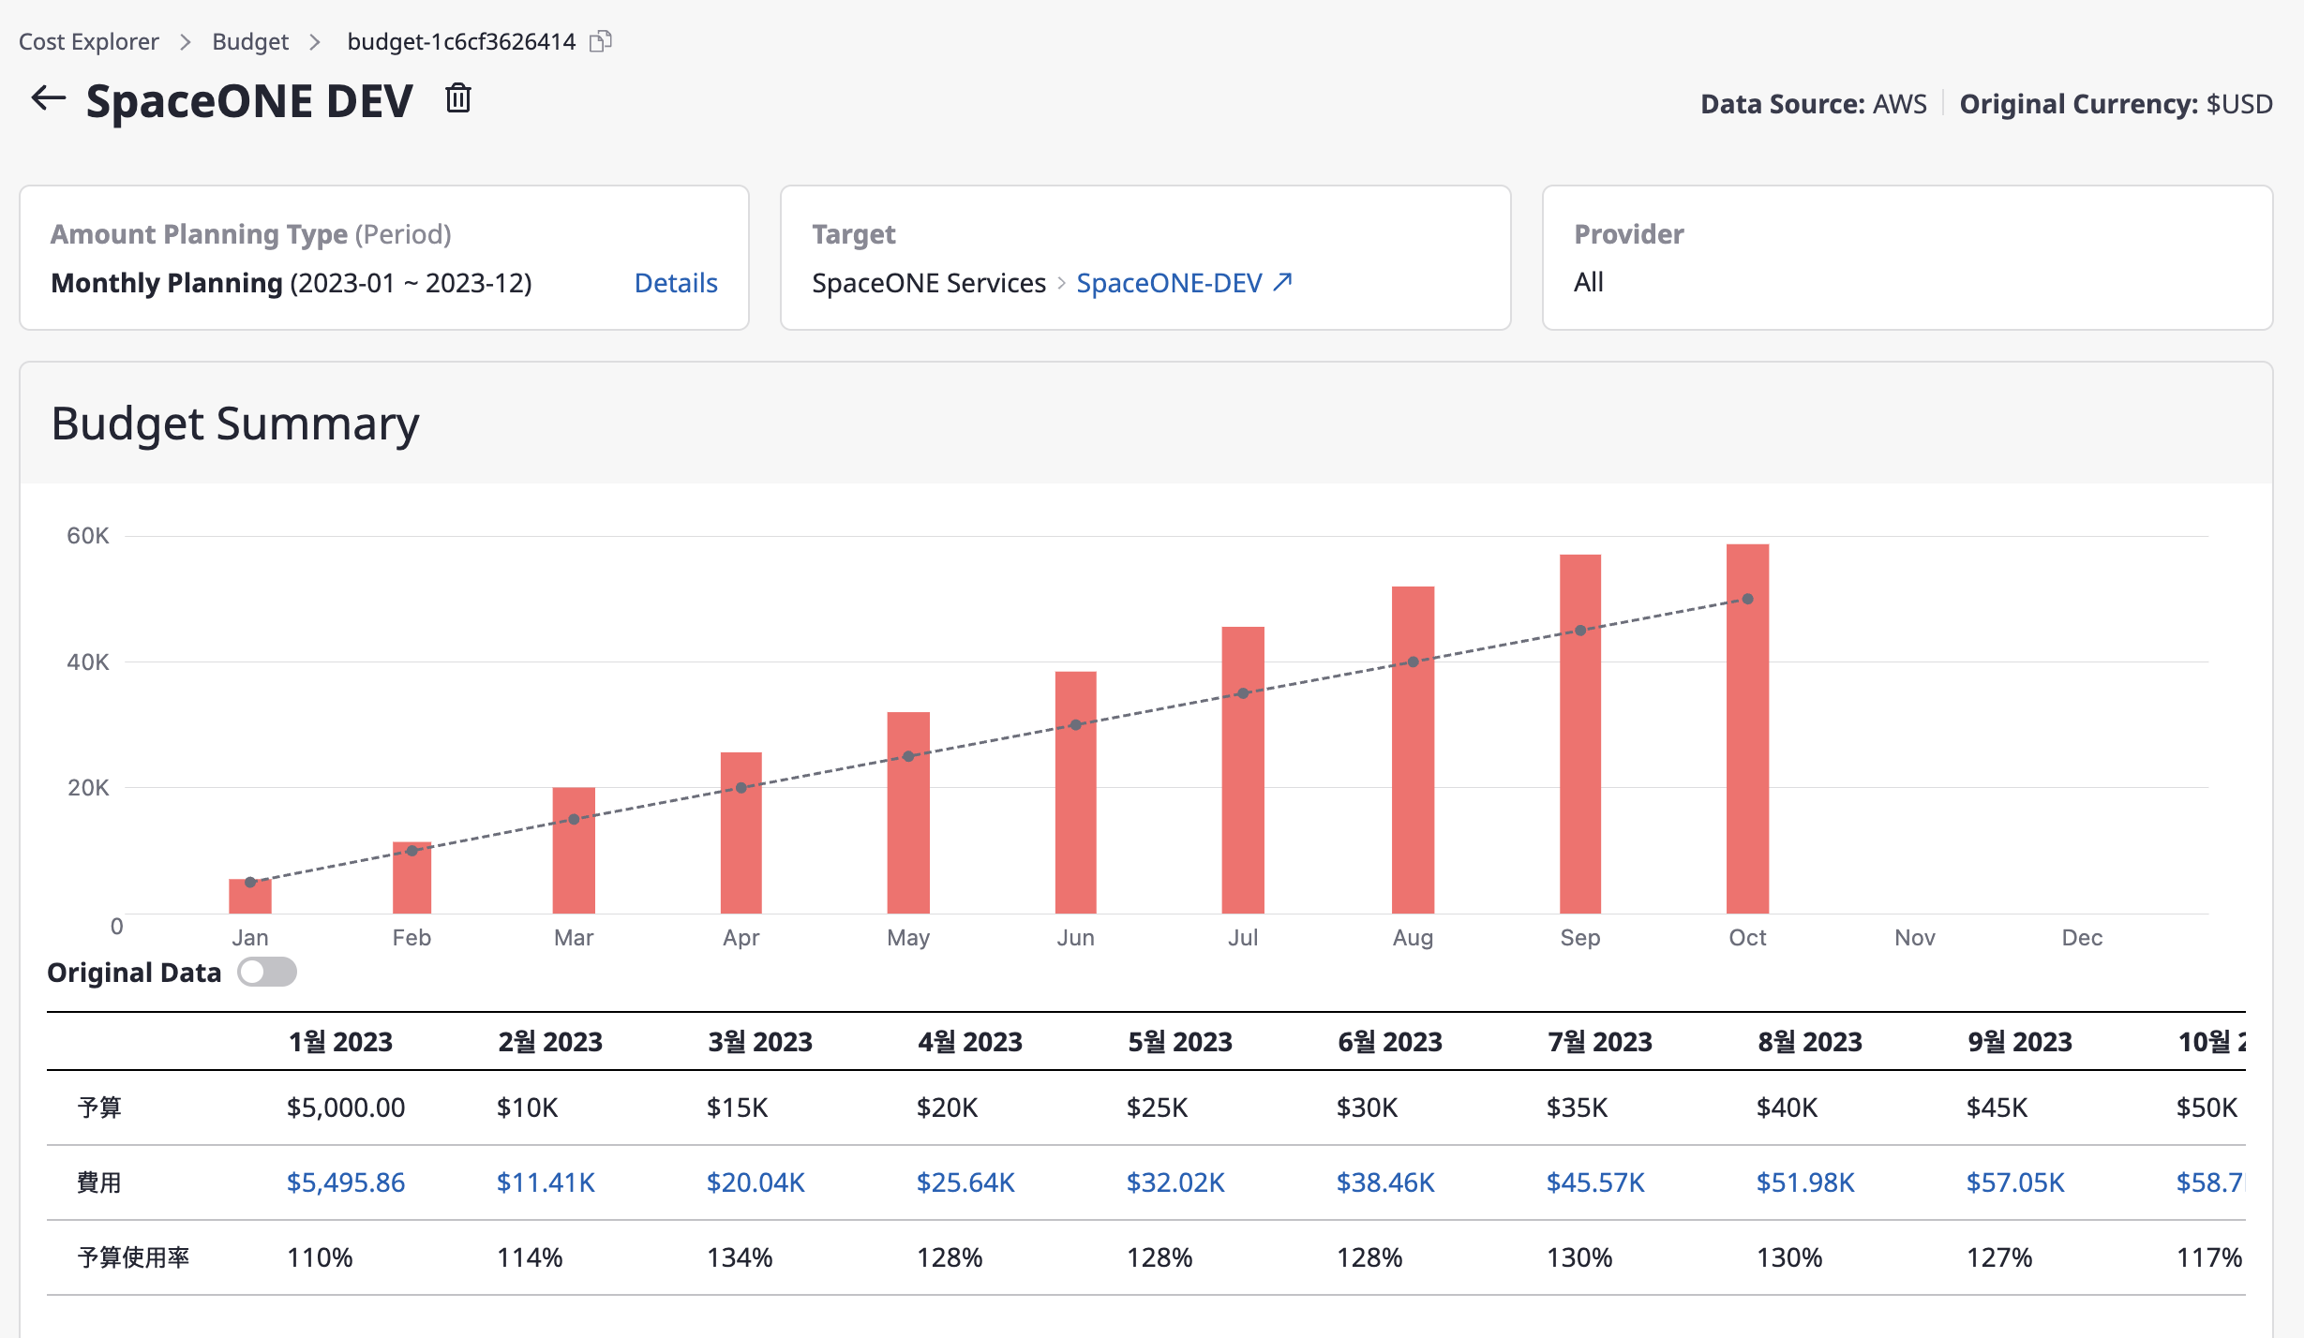Delete the budget with the trash icon
The width and height of the screenshot is (2304, 1338).
[457, 98]
